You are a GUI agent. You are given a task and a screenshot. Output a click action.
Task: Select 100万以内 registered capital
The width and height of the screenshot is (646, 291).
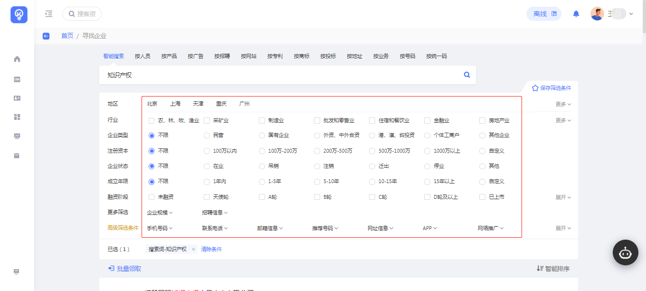[207, 151]
